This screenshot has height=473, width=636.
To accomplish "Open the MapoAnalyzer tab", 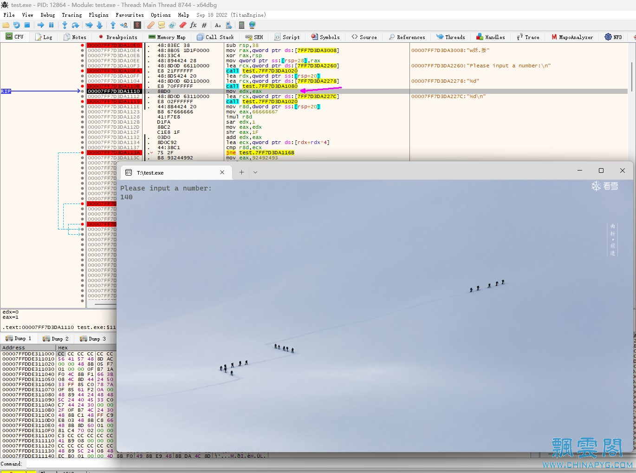I will point(572,37).
